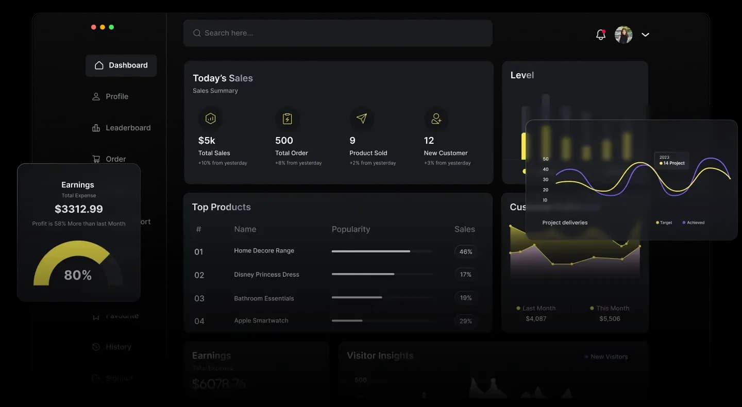Click the Bathroom Essentials popularity bar
The width and height of the screenshot is (742, 407).
pyautogui.click(x=382, y=297)
